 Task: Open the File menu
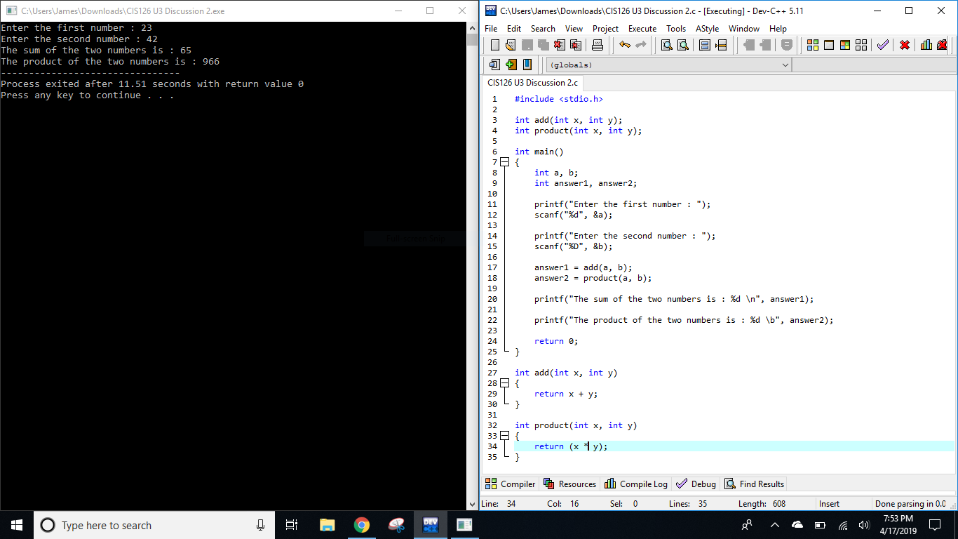pyautogui.click(x=491, y=29)
